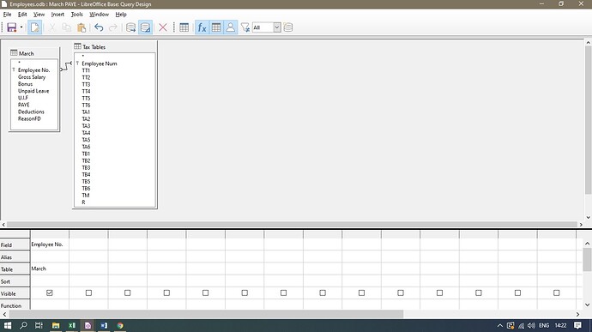Toggle the Table Name icon
The image size is (592, 332).
[216, 27]
